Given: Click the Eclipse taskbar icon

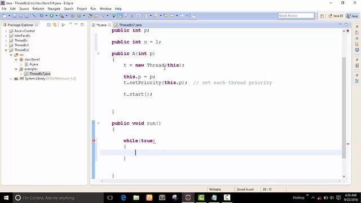Looking at the screenshot, I should tap(188, 197).
